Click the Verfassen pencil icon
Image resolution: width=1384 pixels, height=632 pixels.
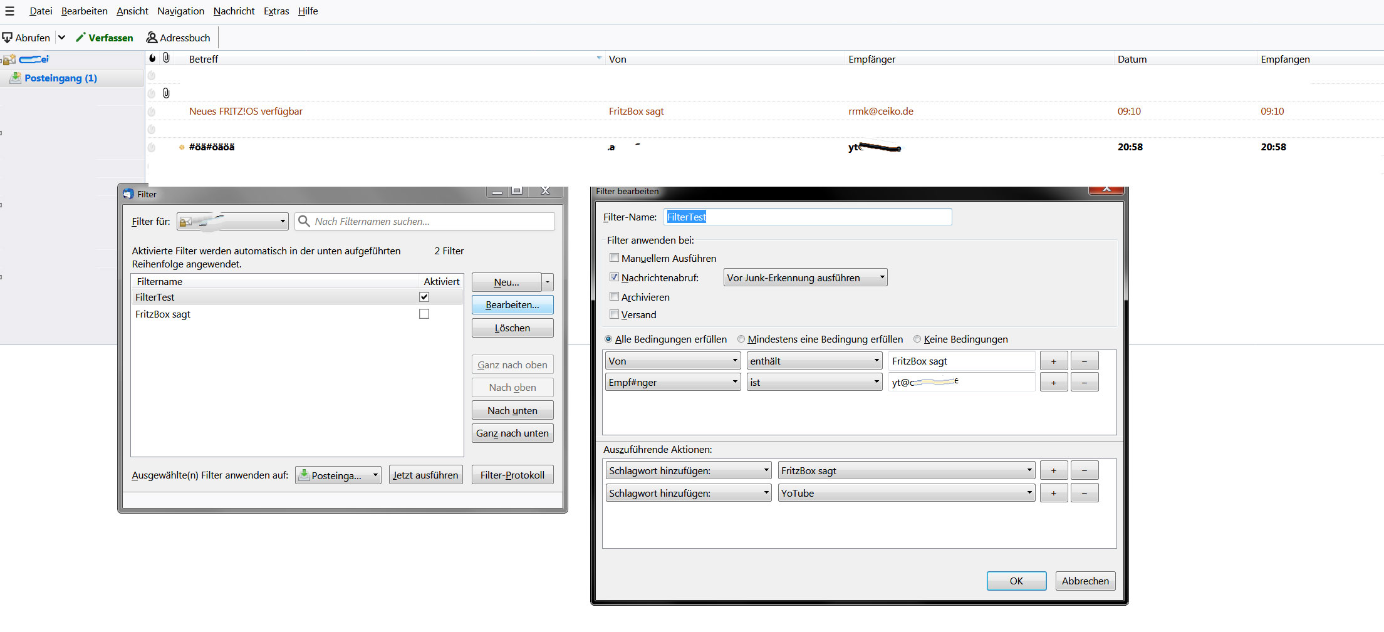(x=80, y=38)
